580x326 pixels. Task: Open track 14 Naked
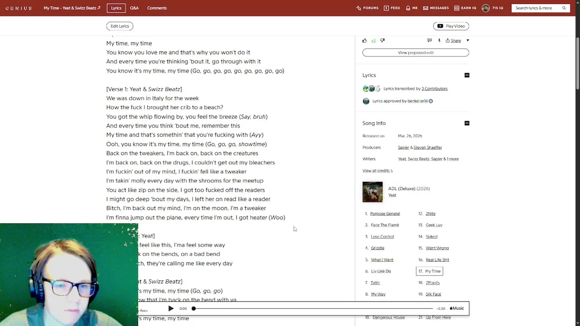[431, 236]
